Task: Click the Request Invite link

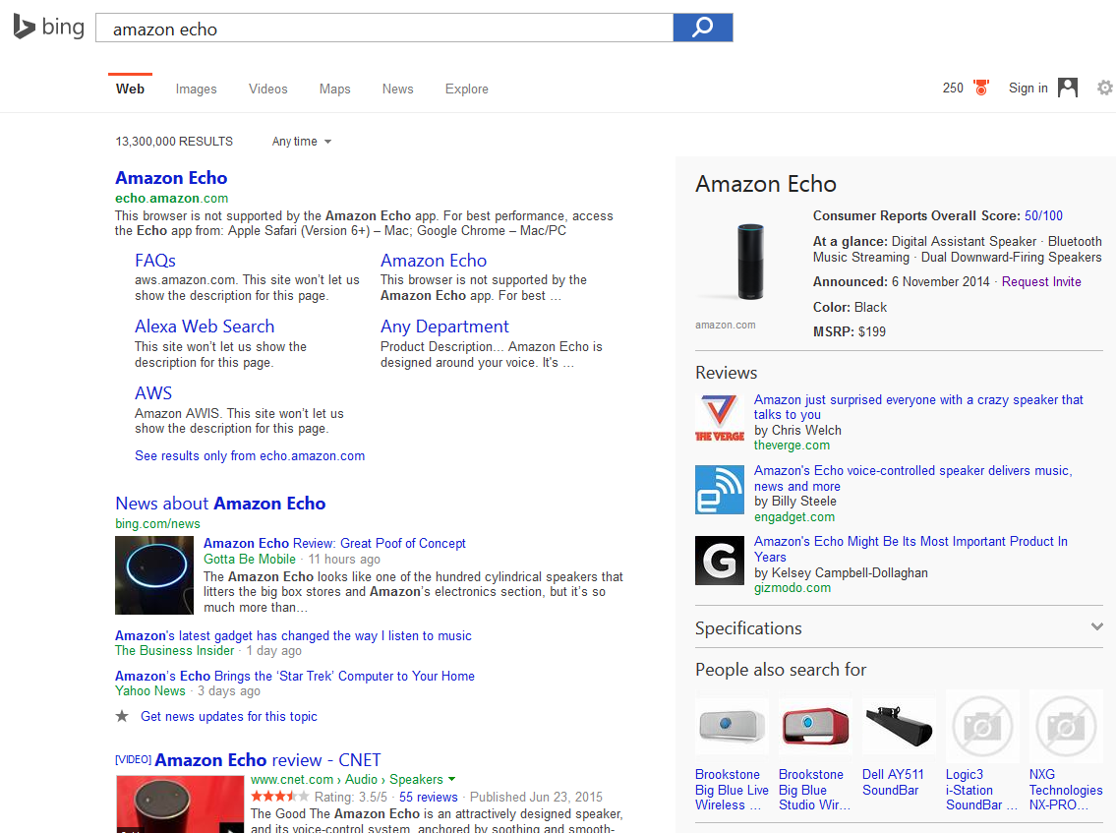Action: click(x=1041, y=281)
